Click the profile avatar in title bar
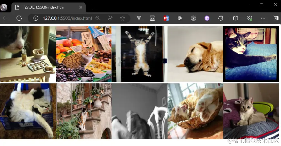The image size is (281, 146). tap(4, 7)
